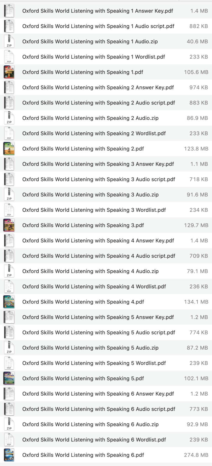Select the Speaking 4 Audio script row
The image size is (212, 466).
pyautogui.click(x=98, y=256)
